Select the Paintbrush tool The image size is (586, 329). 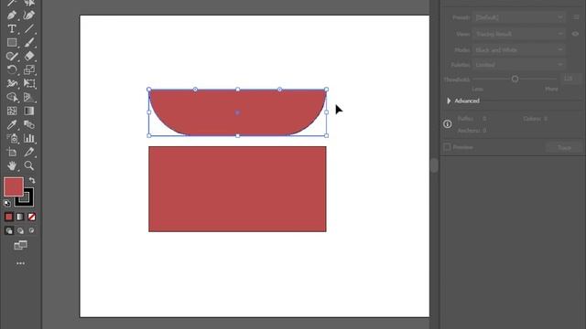point(28,43)
